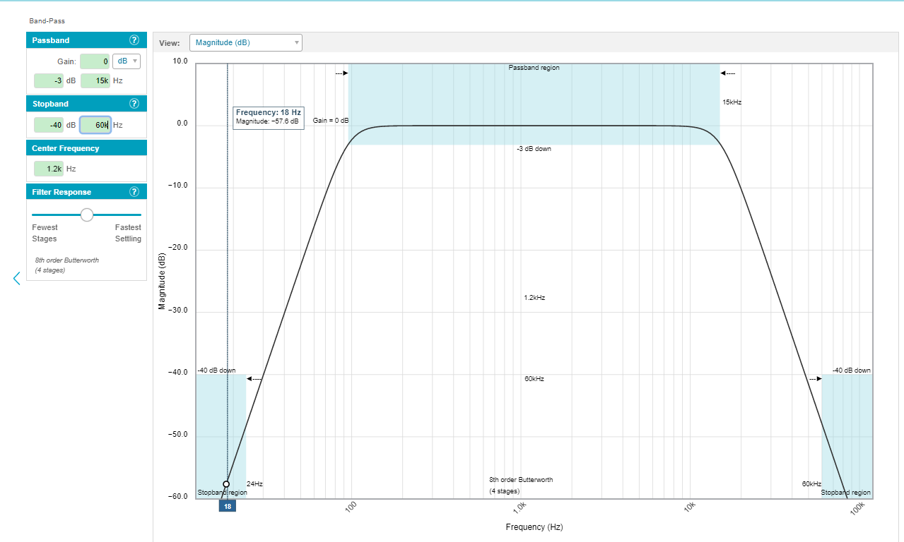Click the slider track near Fastest Settling

tap(131, 215)
